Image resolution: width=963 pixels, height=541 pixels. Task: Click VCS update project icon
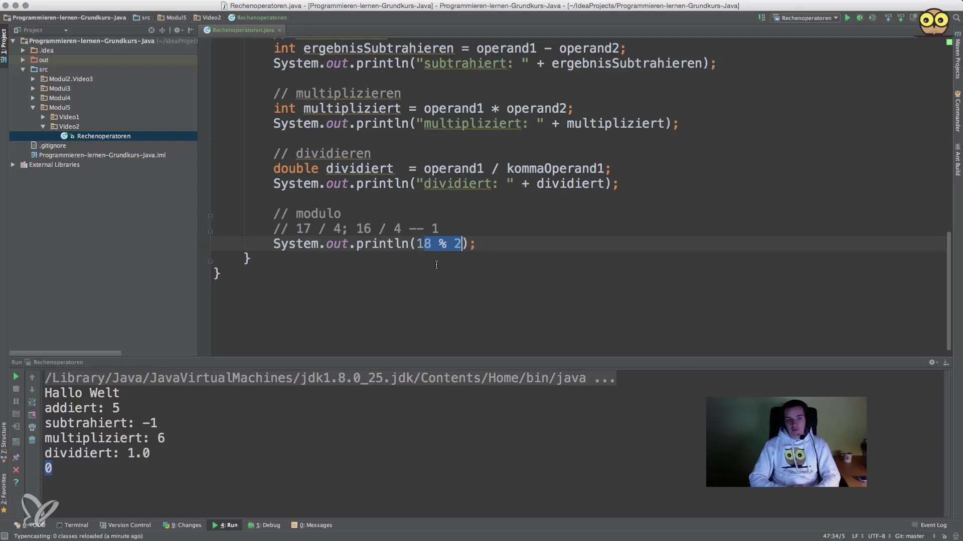tap(888, 18)
